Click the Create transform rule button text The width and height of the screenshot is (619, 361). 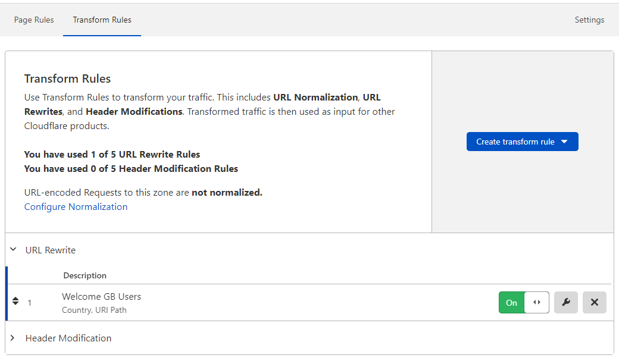(x=515, y=142)
